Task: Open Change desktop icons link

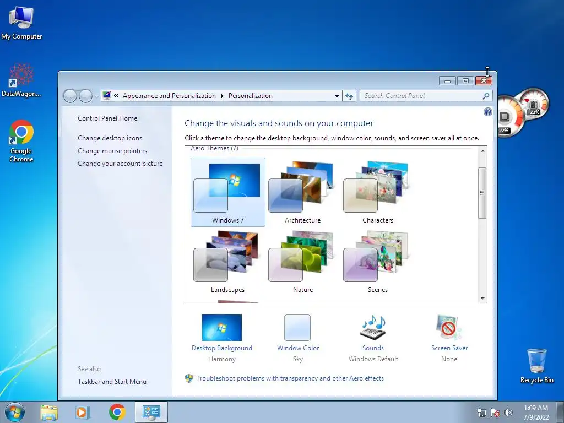Action: point(110,138)
